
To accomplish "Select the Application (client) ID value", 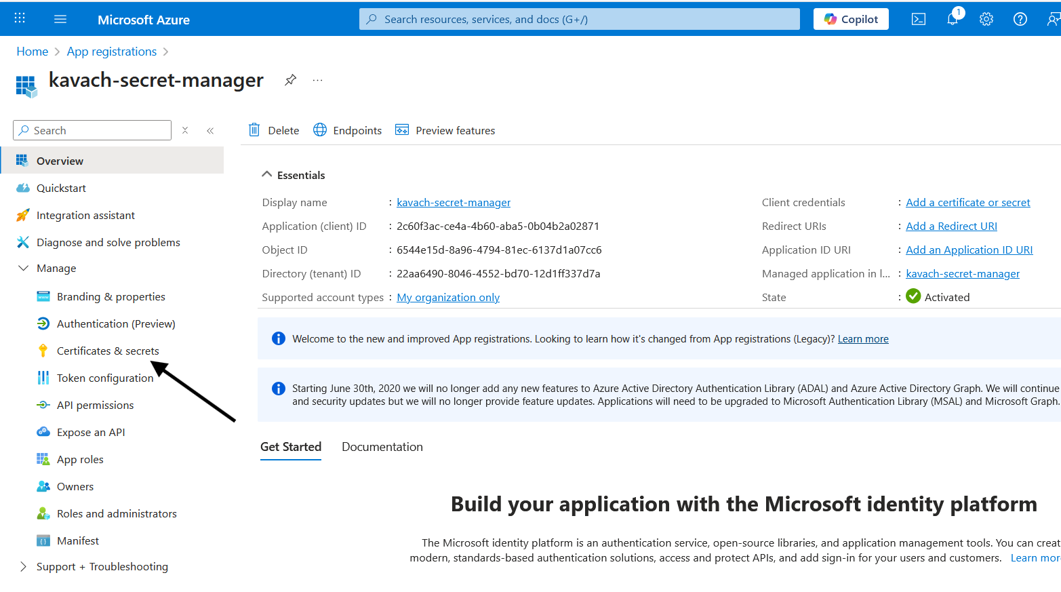I will coord(498,226).
